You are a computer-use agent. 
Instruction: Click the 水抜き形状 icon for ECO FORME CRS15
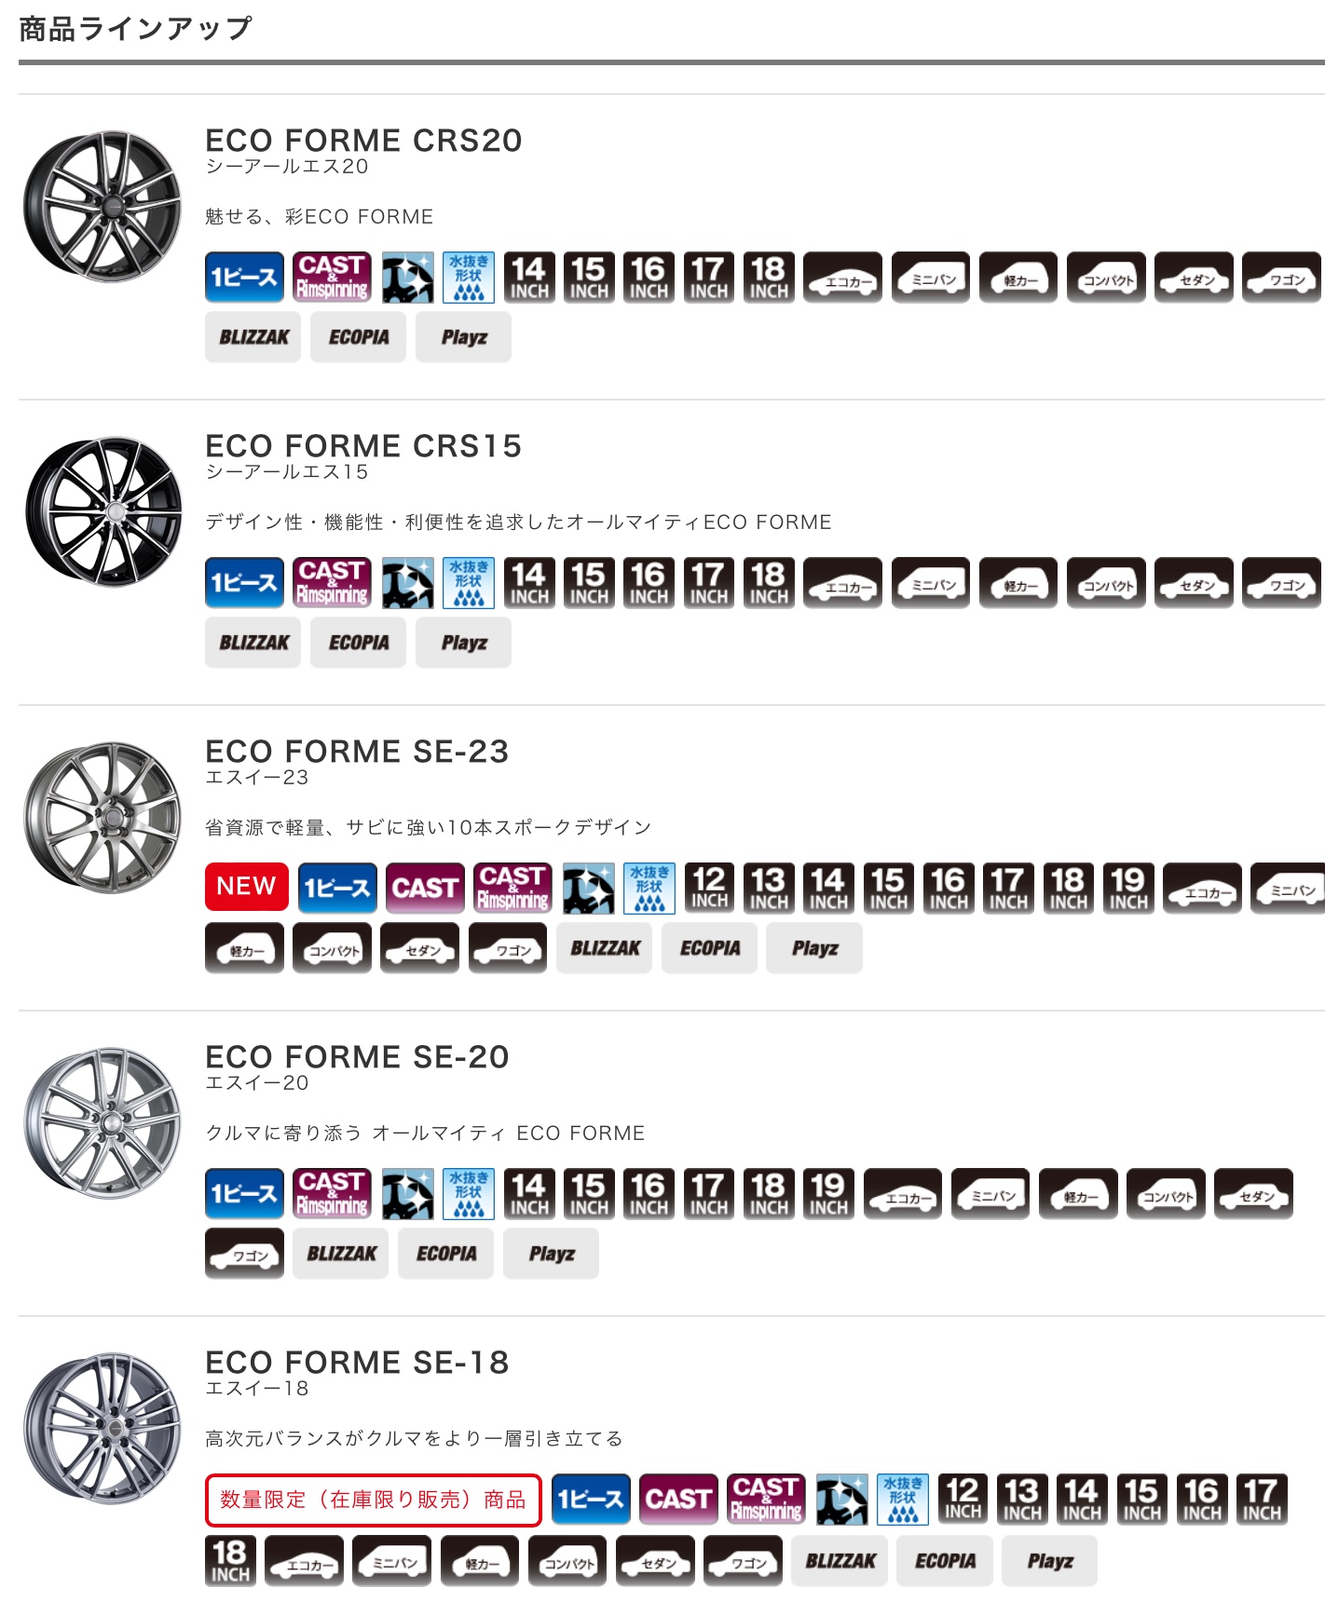[x=469, y=583]
